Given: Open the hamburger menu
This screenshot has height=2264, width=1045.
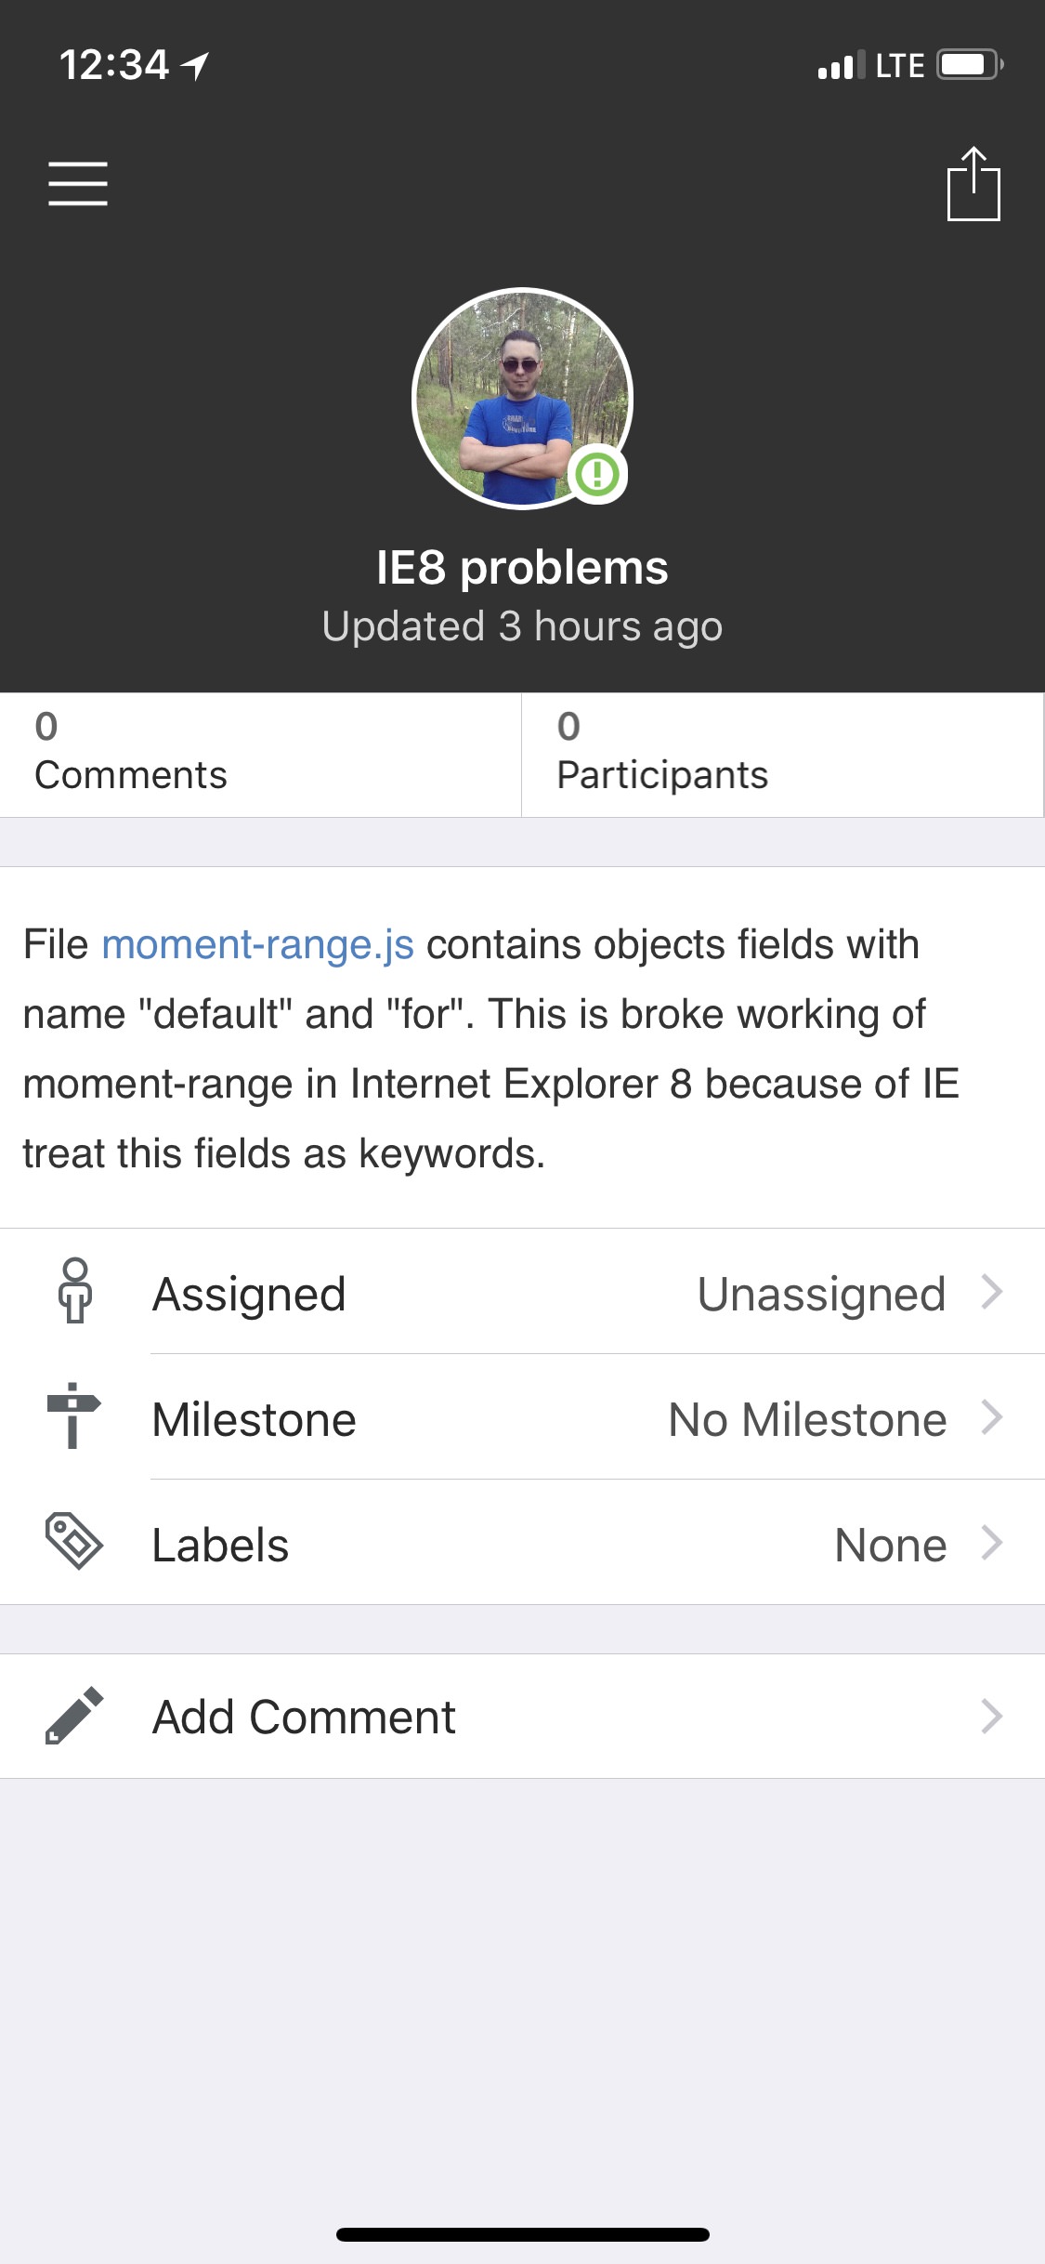Looking at the screenshot, I should tap(78, 183).
